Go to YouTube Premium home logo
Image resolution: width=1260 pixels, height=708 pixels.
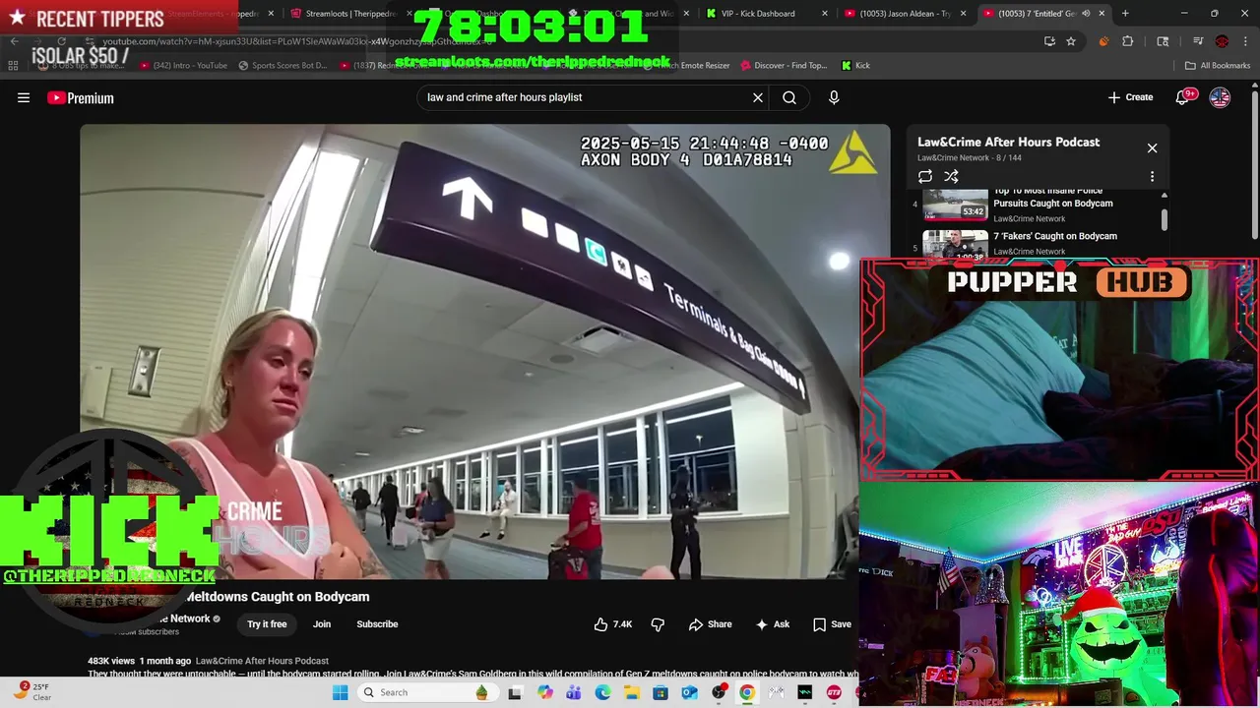pos(81,97)
